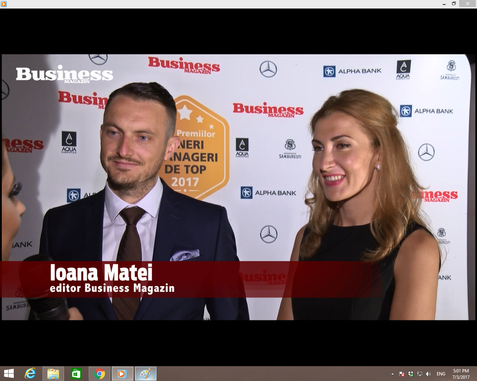Image resolution: width=477 pixels, height=381 pixels.
Task: Change the ENG input language indicator
Action: pyautogui.click(x=441, y=374)
